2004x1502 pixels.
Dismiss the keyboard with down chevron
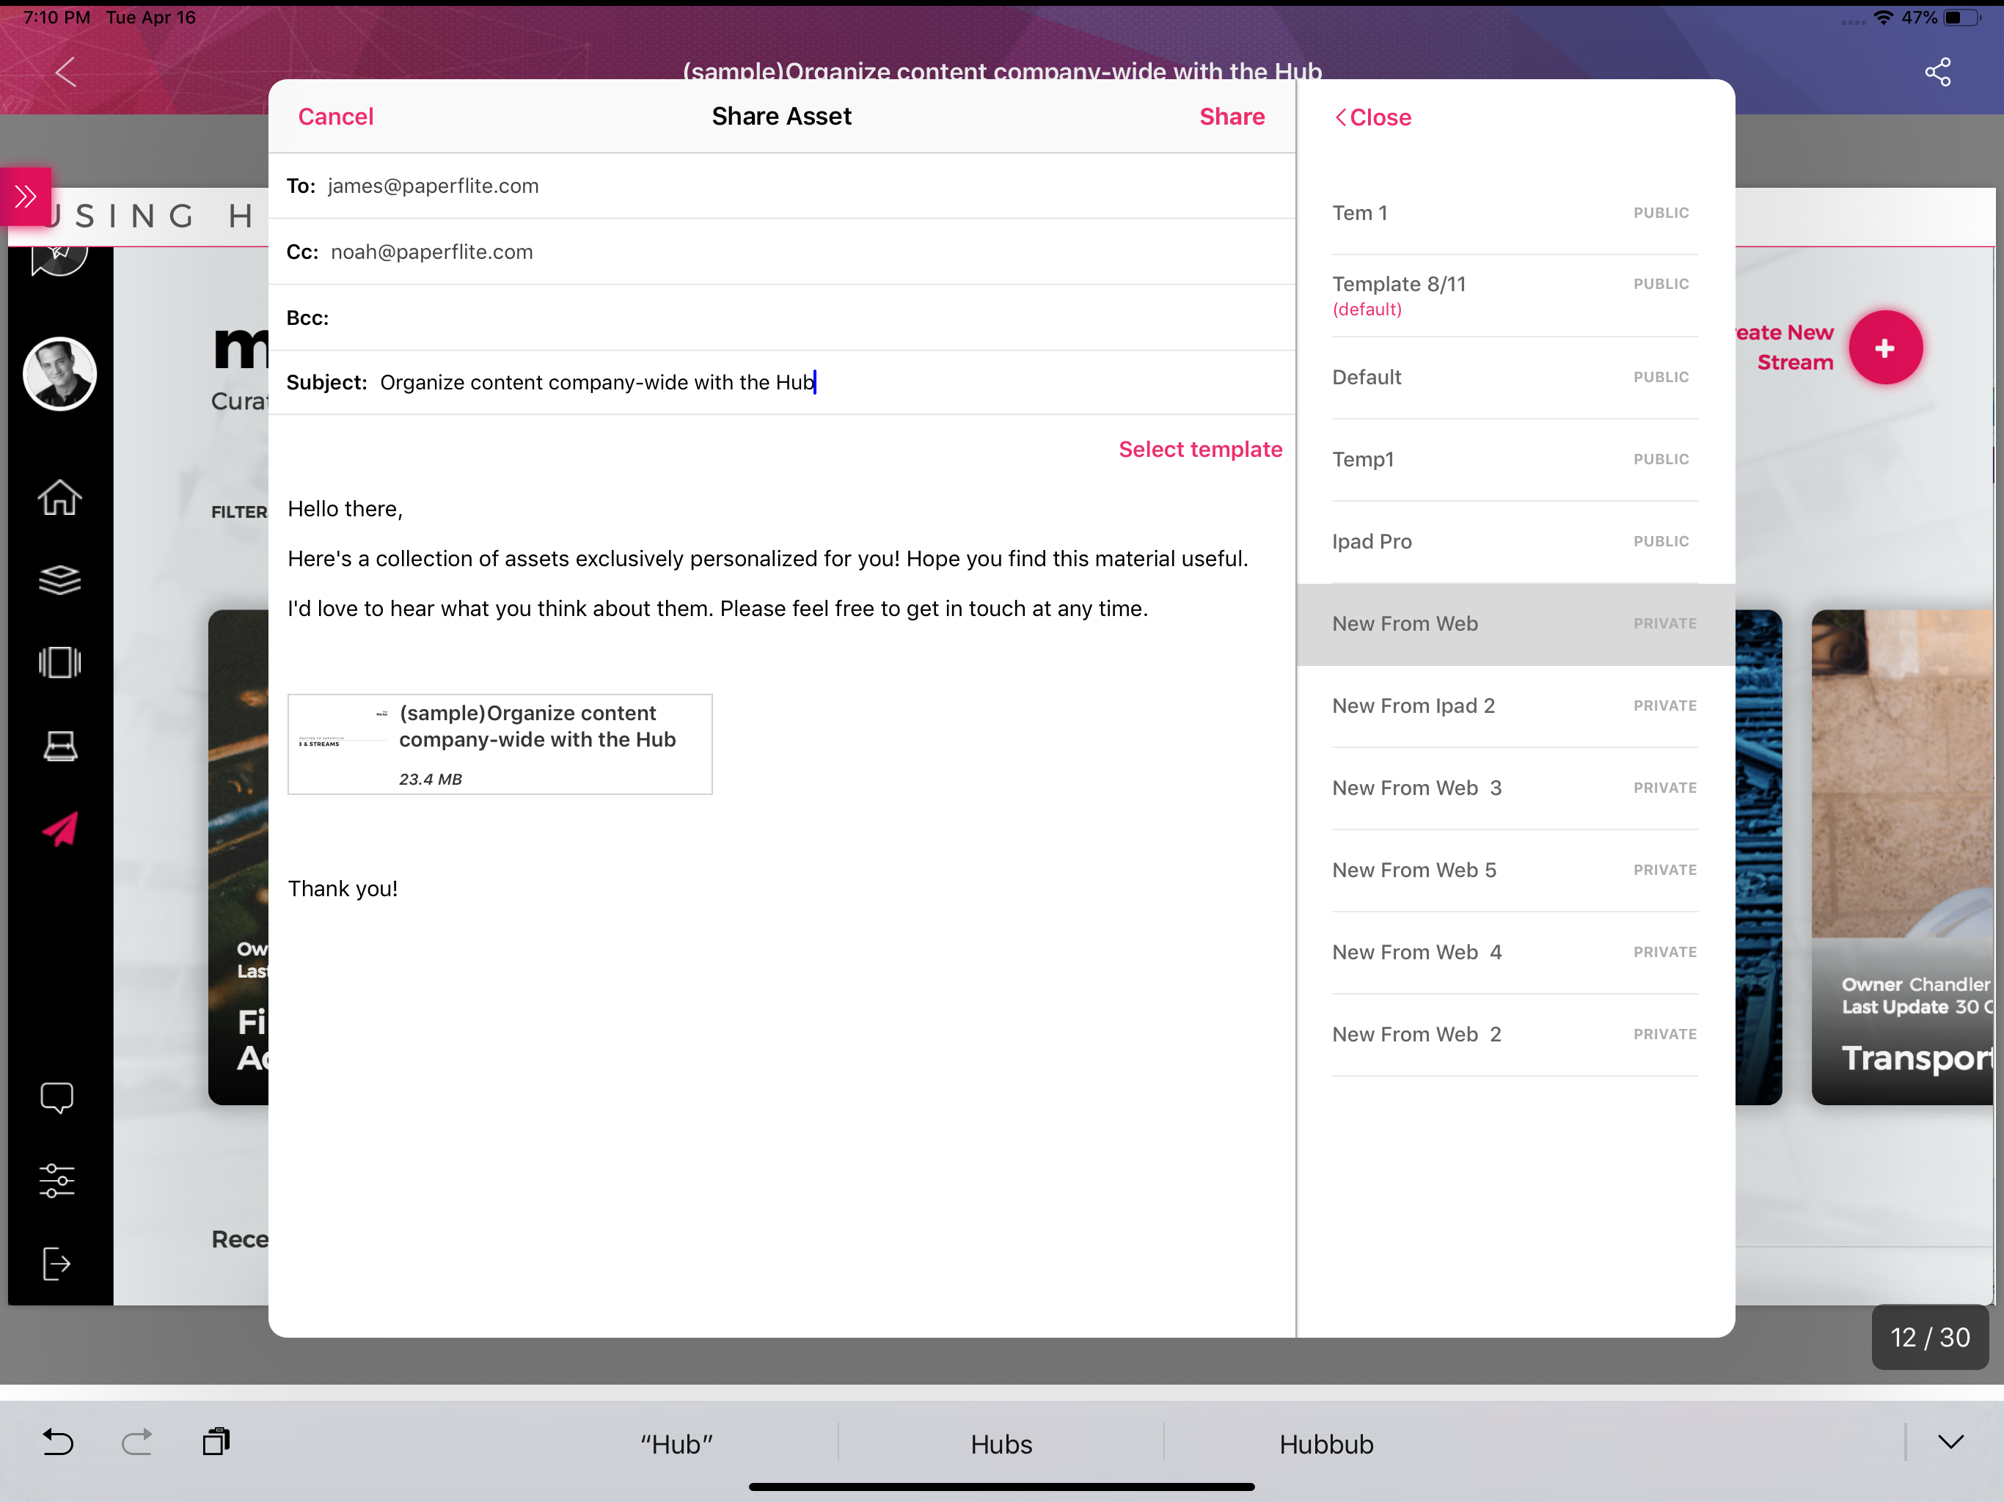1950,1441
